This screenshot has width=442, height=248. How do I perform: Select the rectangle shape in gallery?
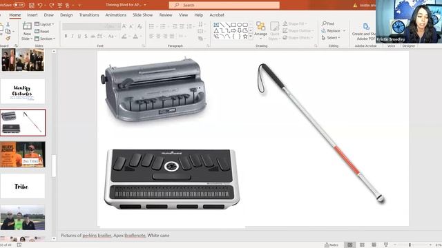233,25
